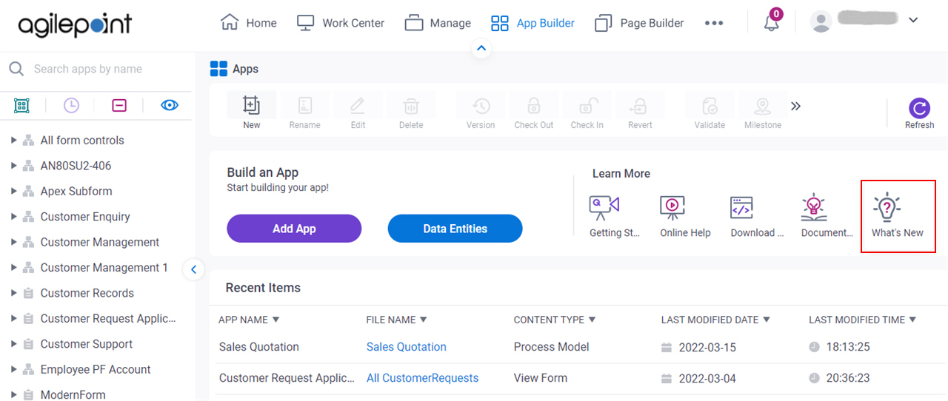The width and height of the screenshot is (948, 401).
Task: Open the What's New icon
Action: pyautogui.click(x=886, y=207)
